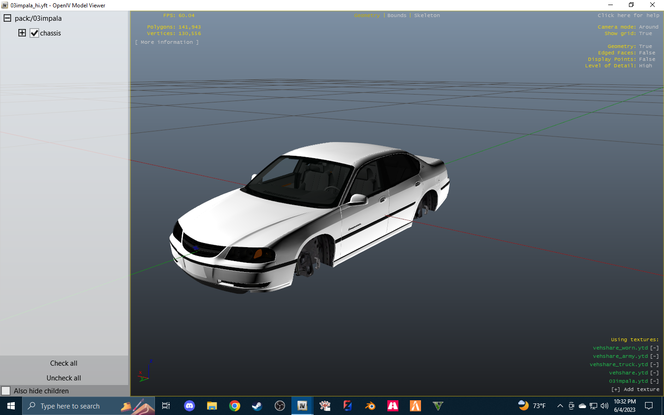Switch to the Skeleton view tab

pyautogui.click(x=427, y=16)
